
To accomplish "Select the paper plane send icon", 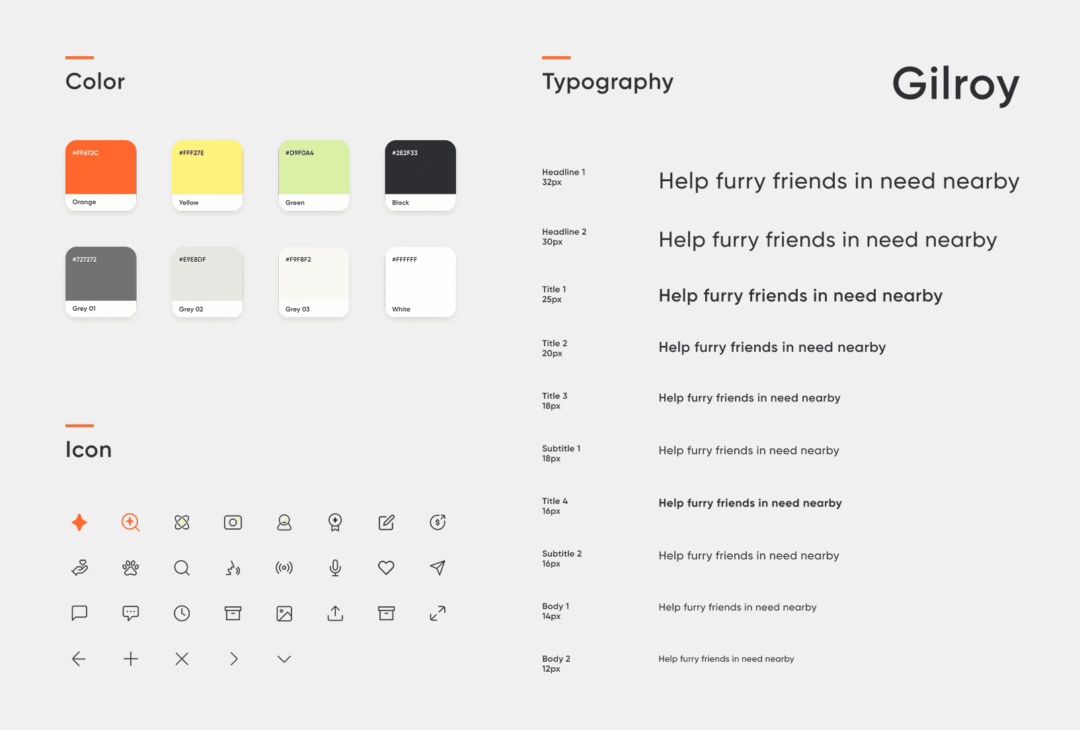I will (x=438, y=567).
